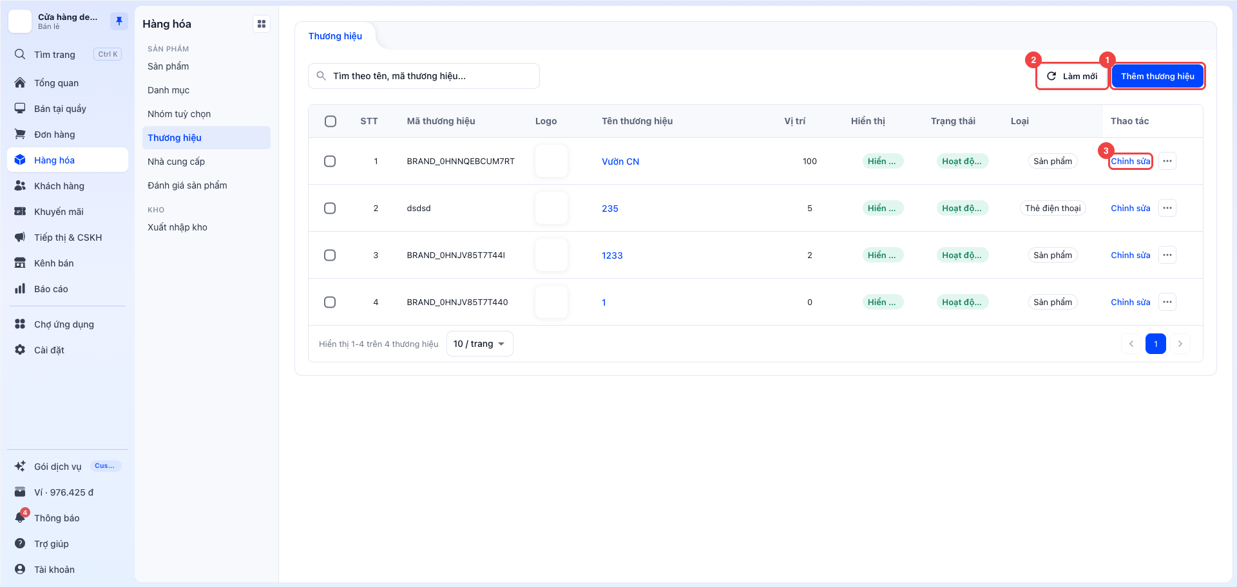The height and width of the screenshot is (587, 1237).
Task: Click page 1 pagination button
Action: pos(1156,344)
